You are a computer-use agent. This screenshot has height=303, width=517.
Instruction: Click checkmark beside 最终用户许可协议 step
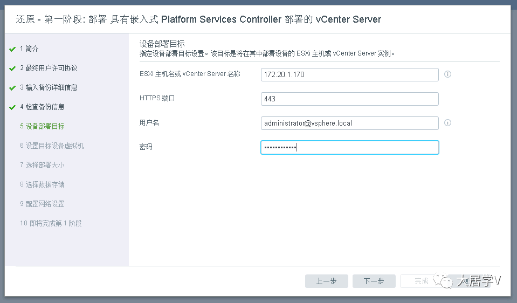(x=12, y=68)
